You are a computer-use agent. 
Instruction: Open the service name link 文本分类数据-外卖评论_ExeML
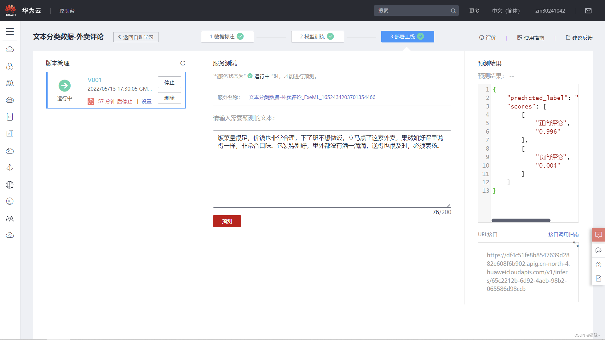[312, 97]
